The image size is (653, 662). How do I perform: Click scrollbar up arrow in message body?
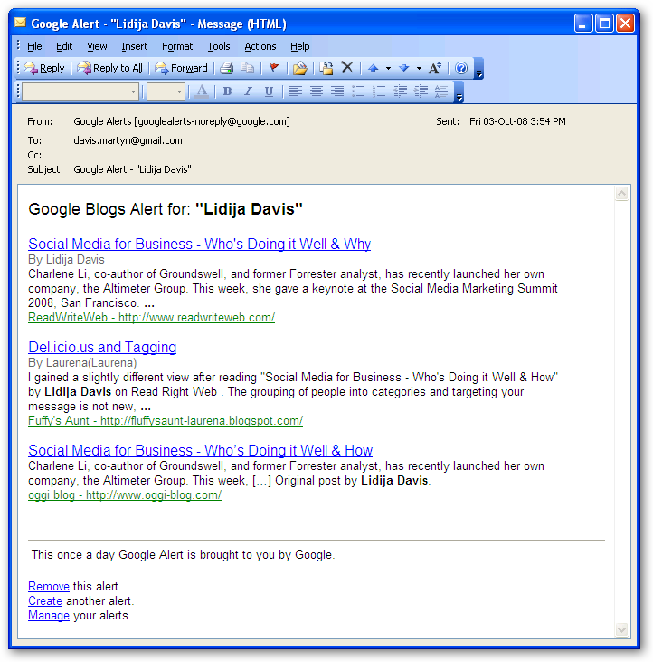[x=622, y=194]
